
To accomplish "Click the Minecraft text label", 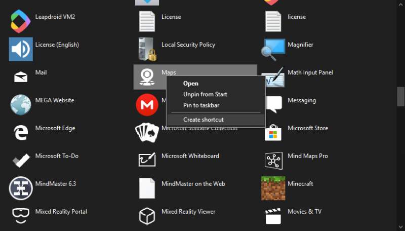I will pos(300,184).
